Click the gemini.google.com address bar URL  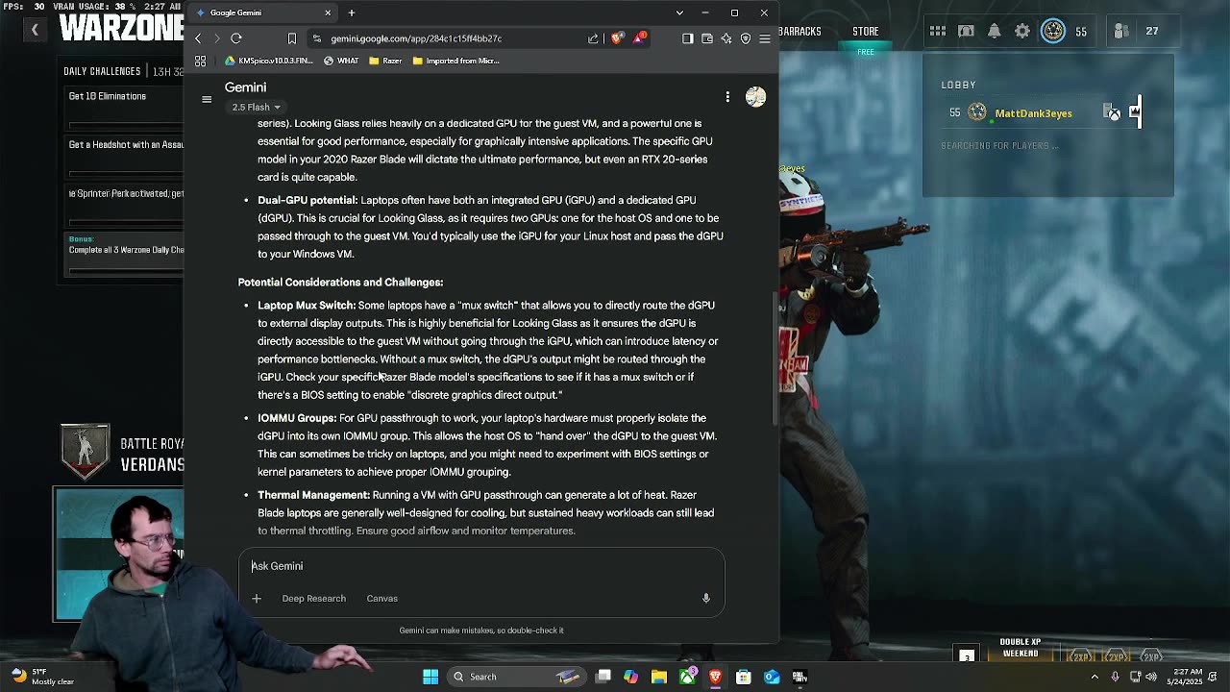[416, 38]
